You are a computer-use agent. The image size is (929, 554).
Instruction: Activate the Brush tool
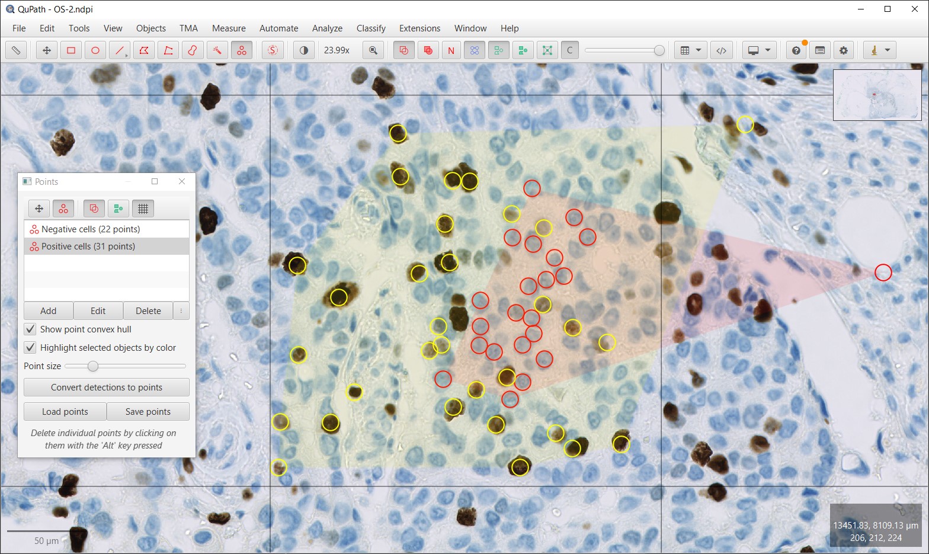pyautogui.click(x=193, y=50)
